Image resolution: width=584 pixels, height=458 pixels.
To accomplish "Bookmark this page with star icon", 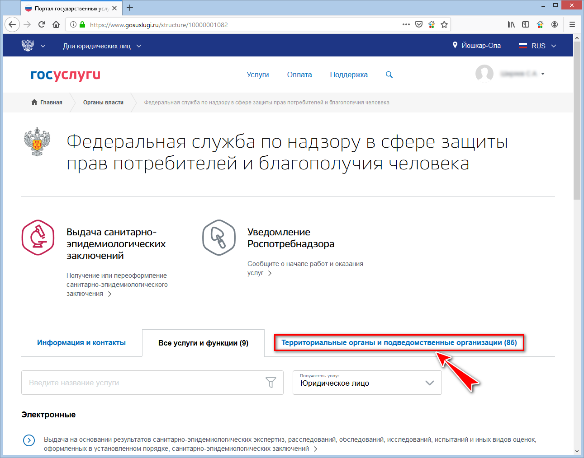I will 444,24.
